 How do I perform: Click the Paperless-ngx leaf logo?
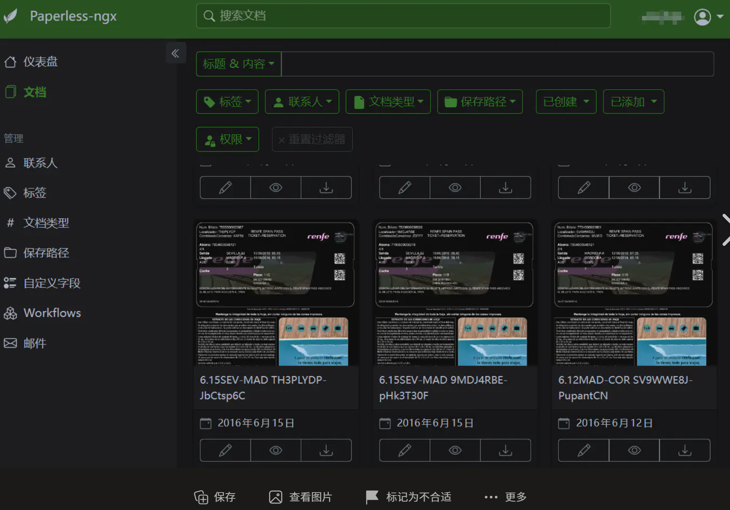coord(11,16)
